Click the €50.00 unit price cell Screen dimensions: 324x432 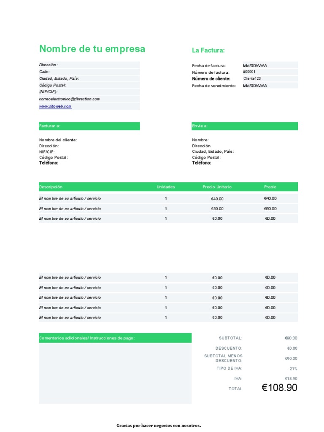[217, 209]
